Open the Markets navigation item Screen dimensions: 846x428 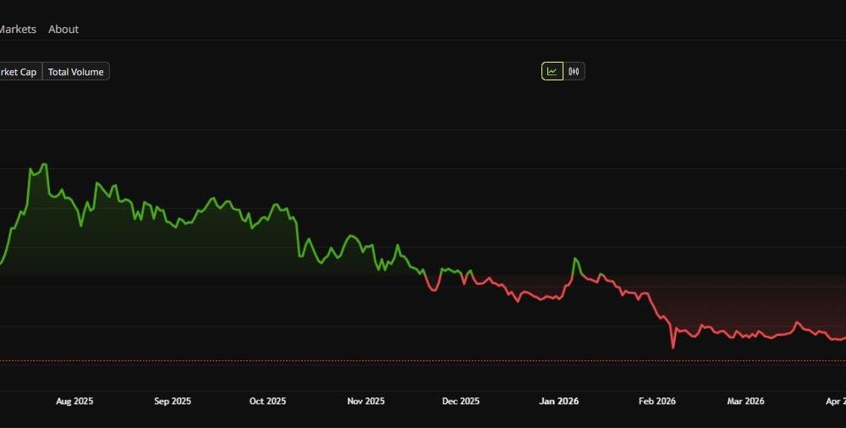point(17,29)
